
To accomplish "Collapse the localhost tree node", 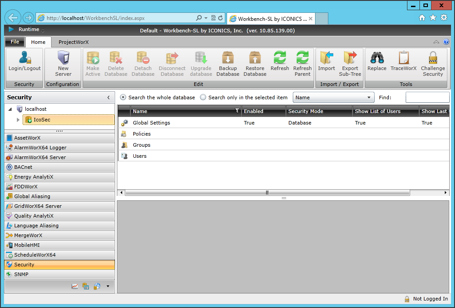I will [x=10, y=109].
